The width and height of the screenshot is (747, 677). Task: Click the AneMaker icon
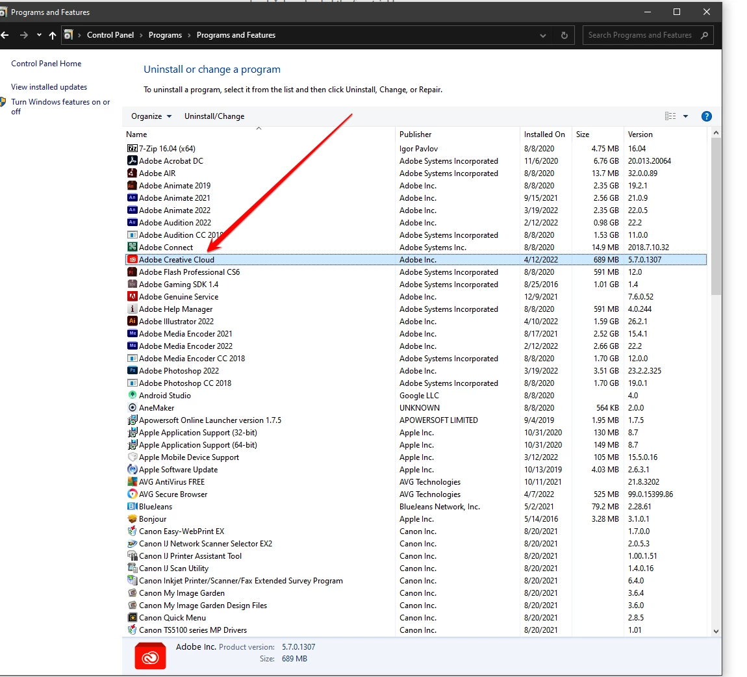tap(133, 408)
